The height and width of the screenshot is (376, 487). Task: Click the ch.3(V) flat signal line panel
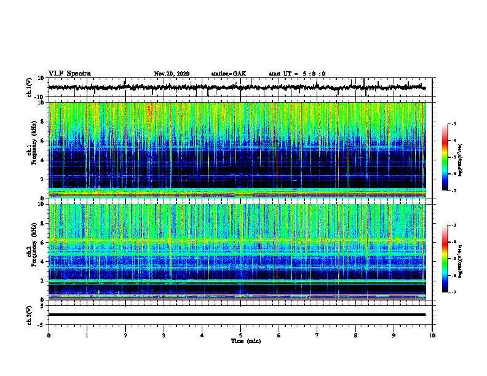point(240,315)
